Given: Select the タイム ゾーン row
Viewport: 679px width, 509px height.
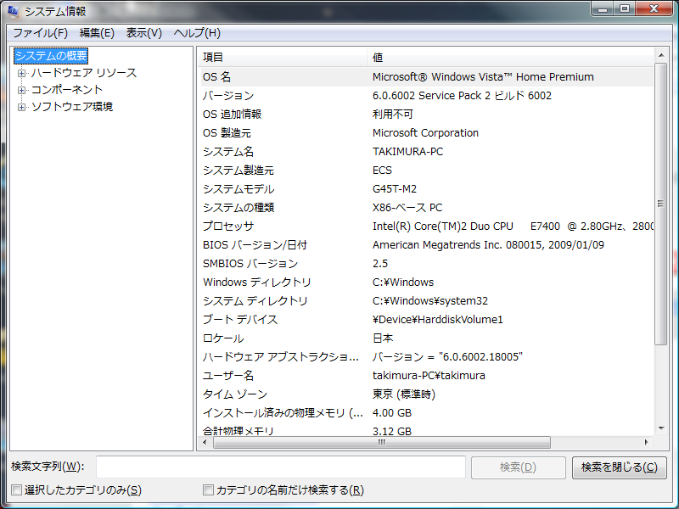Looking at the screenshot, I should [x=426, y=394].
